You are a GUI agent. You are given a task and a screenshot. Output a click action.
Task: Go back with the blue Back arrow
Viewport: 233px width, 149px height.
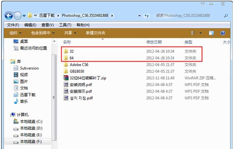8,15
